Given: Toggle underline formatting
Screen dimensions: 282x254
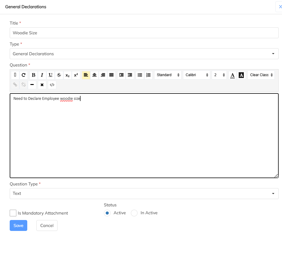Looking at the screenshot, I should click(x=51, y=75).
